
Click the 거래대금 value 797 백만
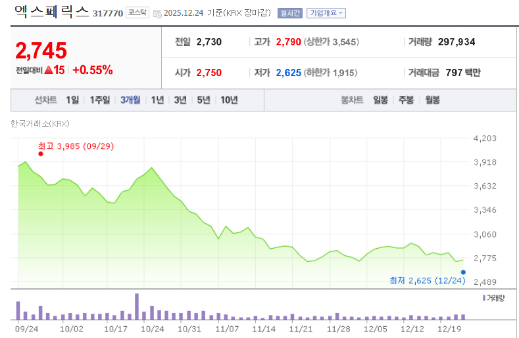463,73
